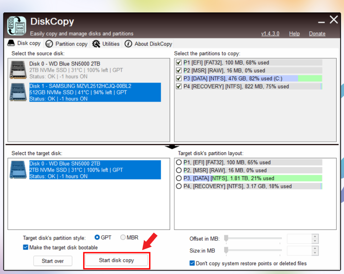Click the Offset in MB number field
The image size is (344, 274).
299,239
